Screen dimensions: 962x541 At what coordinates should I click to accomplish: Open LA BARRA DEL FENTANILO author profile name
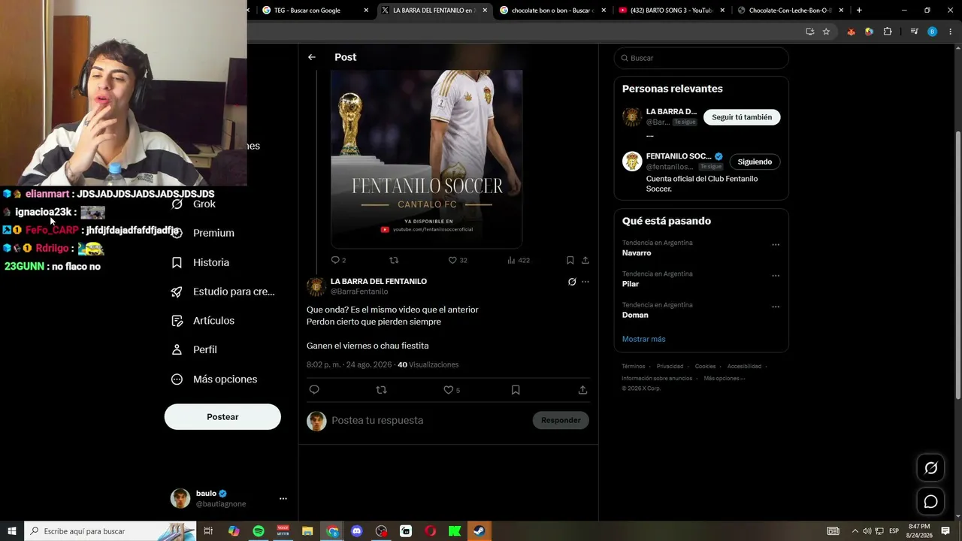tap(379, 281)
